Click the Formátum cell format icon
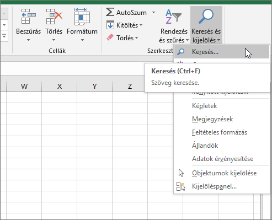 tap(82, 17)
